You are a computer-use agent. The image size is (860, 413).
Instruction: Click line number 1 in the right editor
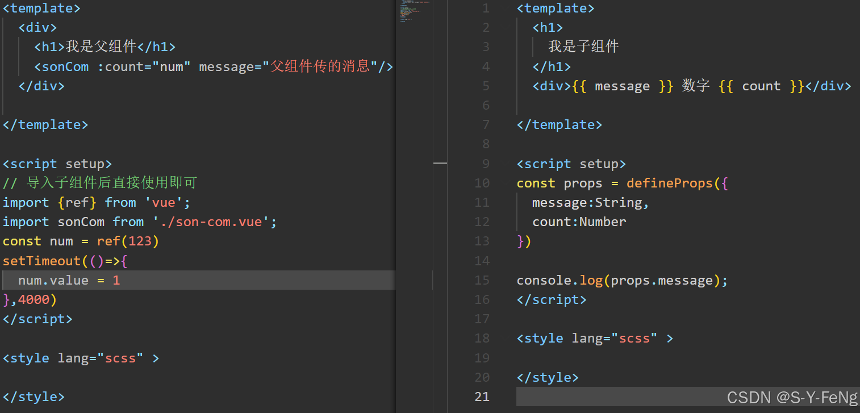tap(485, 9)
